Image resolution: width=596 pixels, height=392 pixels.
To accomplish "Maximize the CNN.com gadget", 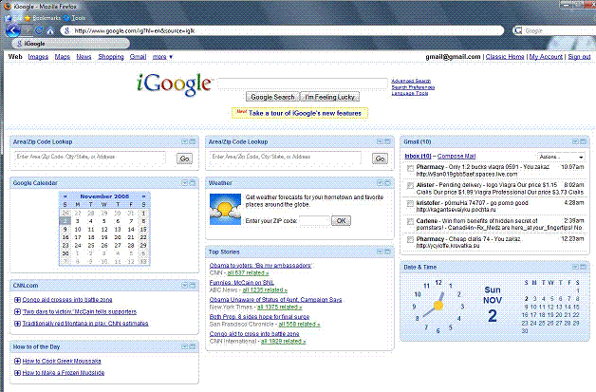I will [x=193, y=285].
